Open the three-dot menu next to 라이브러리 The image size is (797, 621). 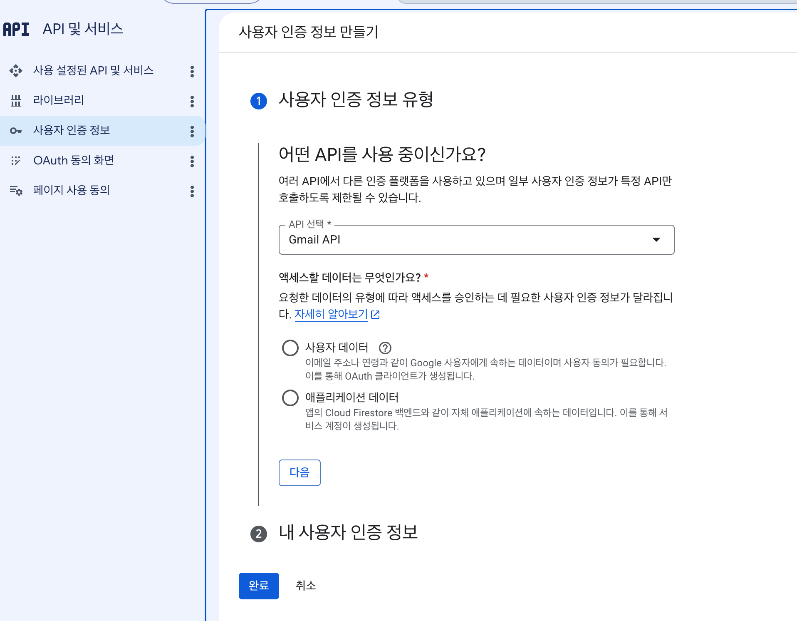pyautogui.click(x=192, y=101)
